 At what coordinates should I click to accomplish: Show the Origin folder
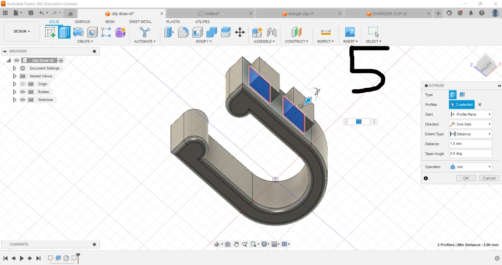(x=23, y=84)
